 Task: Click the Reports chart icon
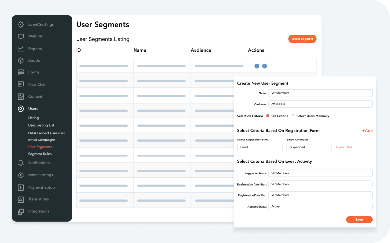pos(20,49)
